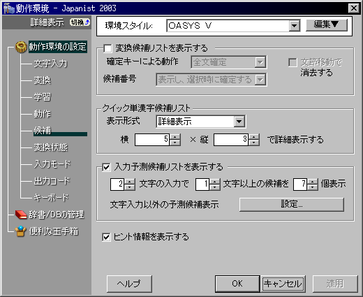Open the 環境スタイル dropdown arrow
Image resolution: width=363 pixels, height=297 pixels.
294,26
